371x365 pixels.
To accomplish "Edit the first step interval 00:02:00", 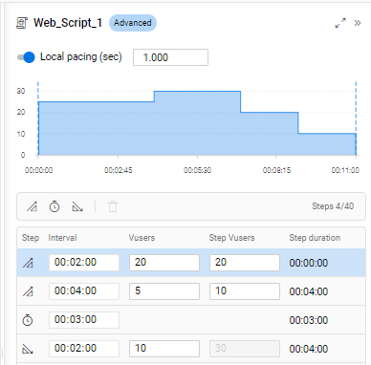I will click(84, 263).
